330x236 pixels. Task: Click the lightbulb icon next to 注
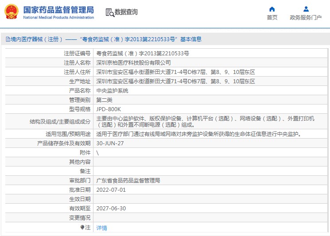tap(82, 228)
